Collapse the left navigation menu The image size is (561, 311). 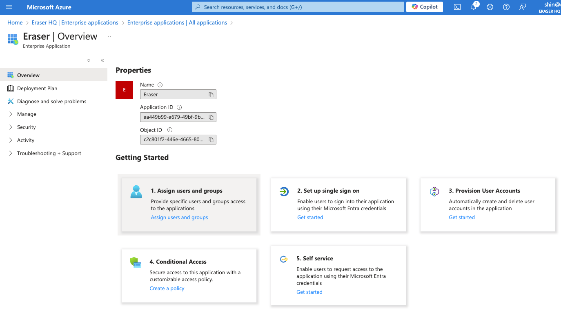coord(102,60)
